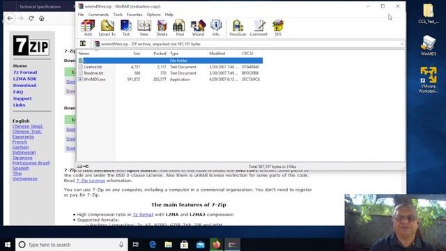Switch to the Technical Specifications browser tab

pyautogui.click(x=40, y=6)
